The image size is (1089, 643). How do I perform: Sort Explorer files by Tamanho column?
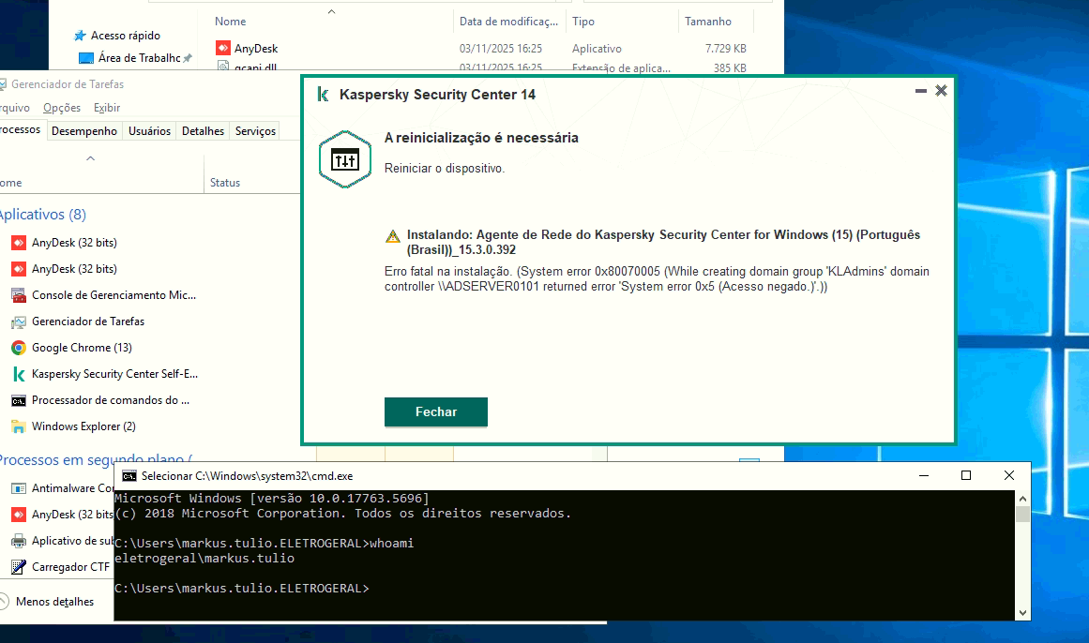coord(708,22)
